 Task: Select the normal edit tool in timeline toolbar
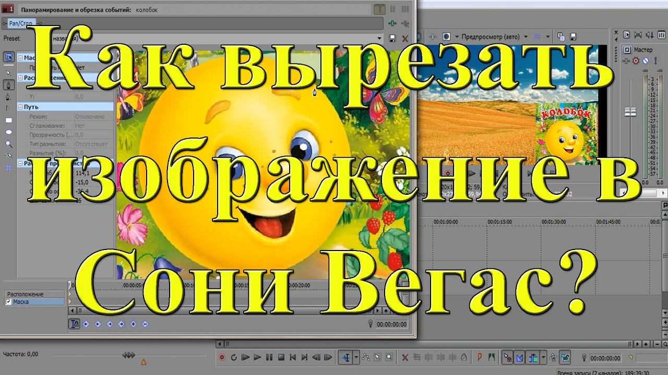pyautogui.click(x=345, y=358)
